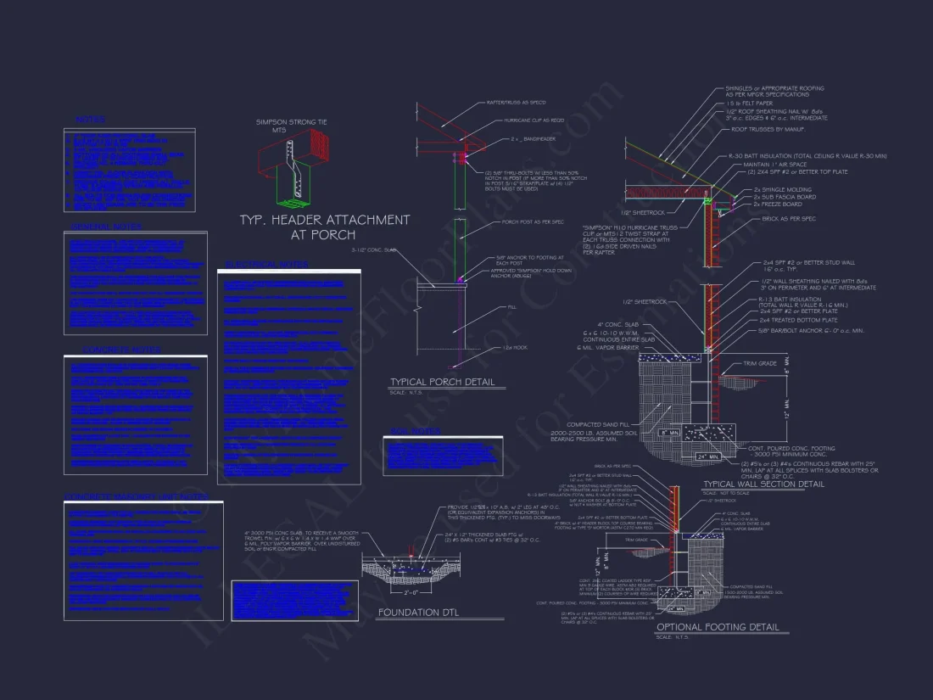The width and height of the screenshot is (933, 700).
Task: Select the Concrete Masonry Unit Notes block
Action: [144, 562]
